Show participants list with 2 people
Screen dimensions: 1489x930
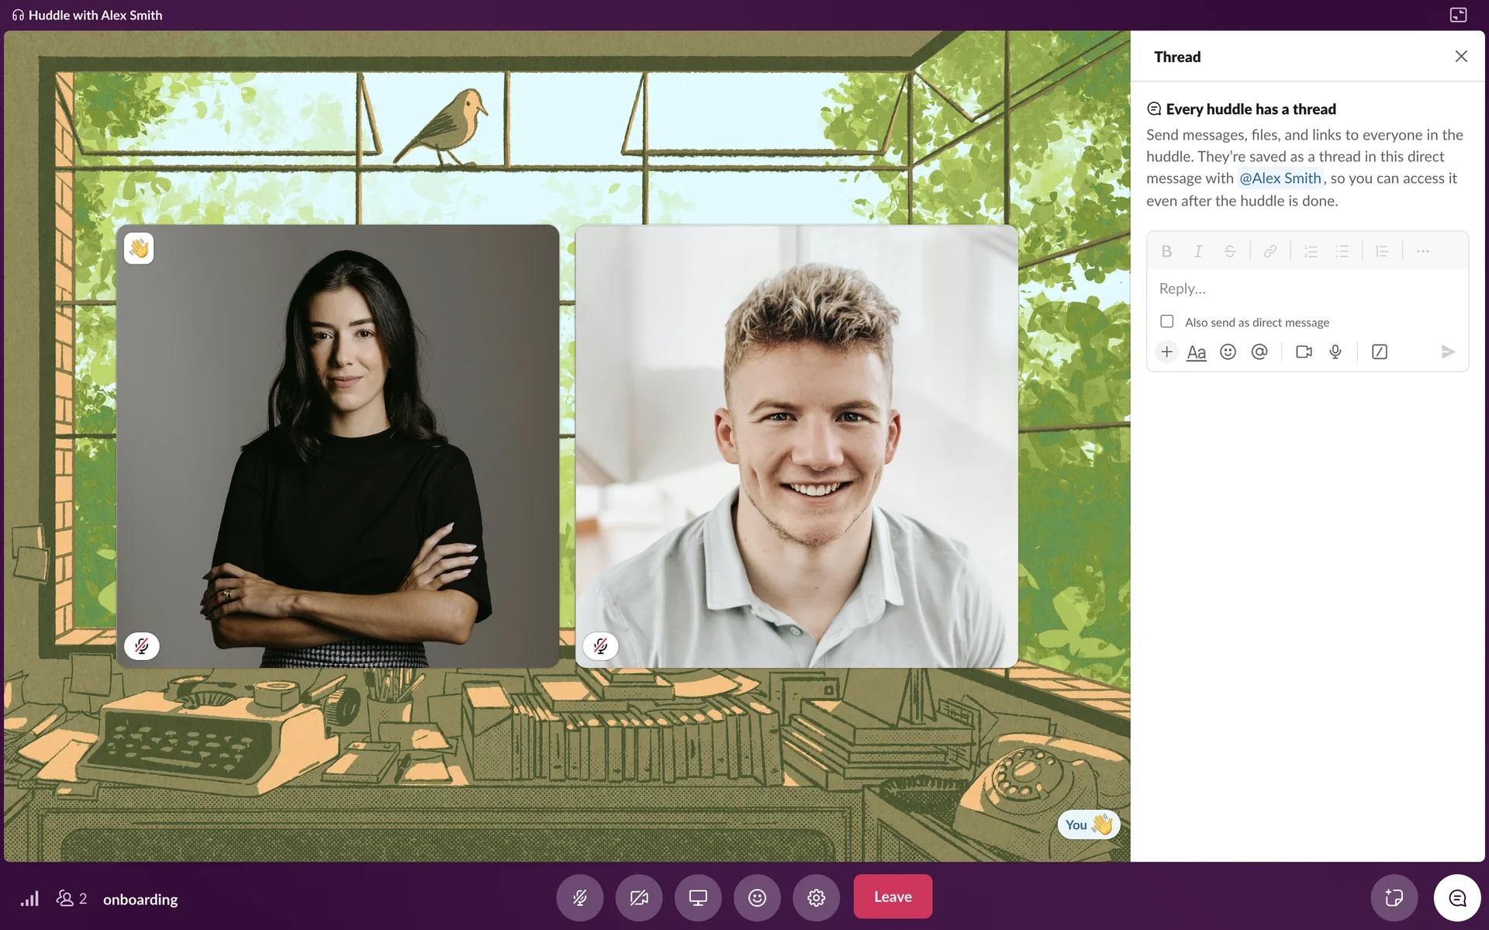tap(71, 899)
